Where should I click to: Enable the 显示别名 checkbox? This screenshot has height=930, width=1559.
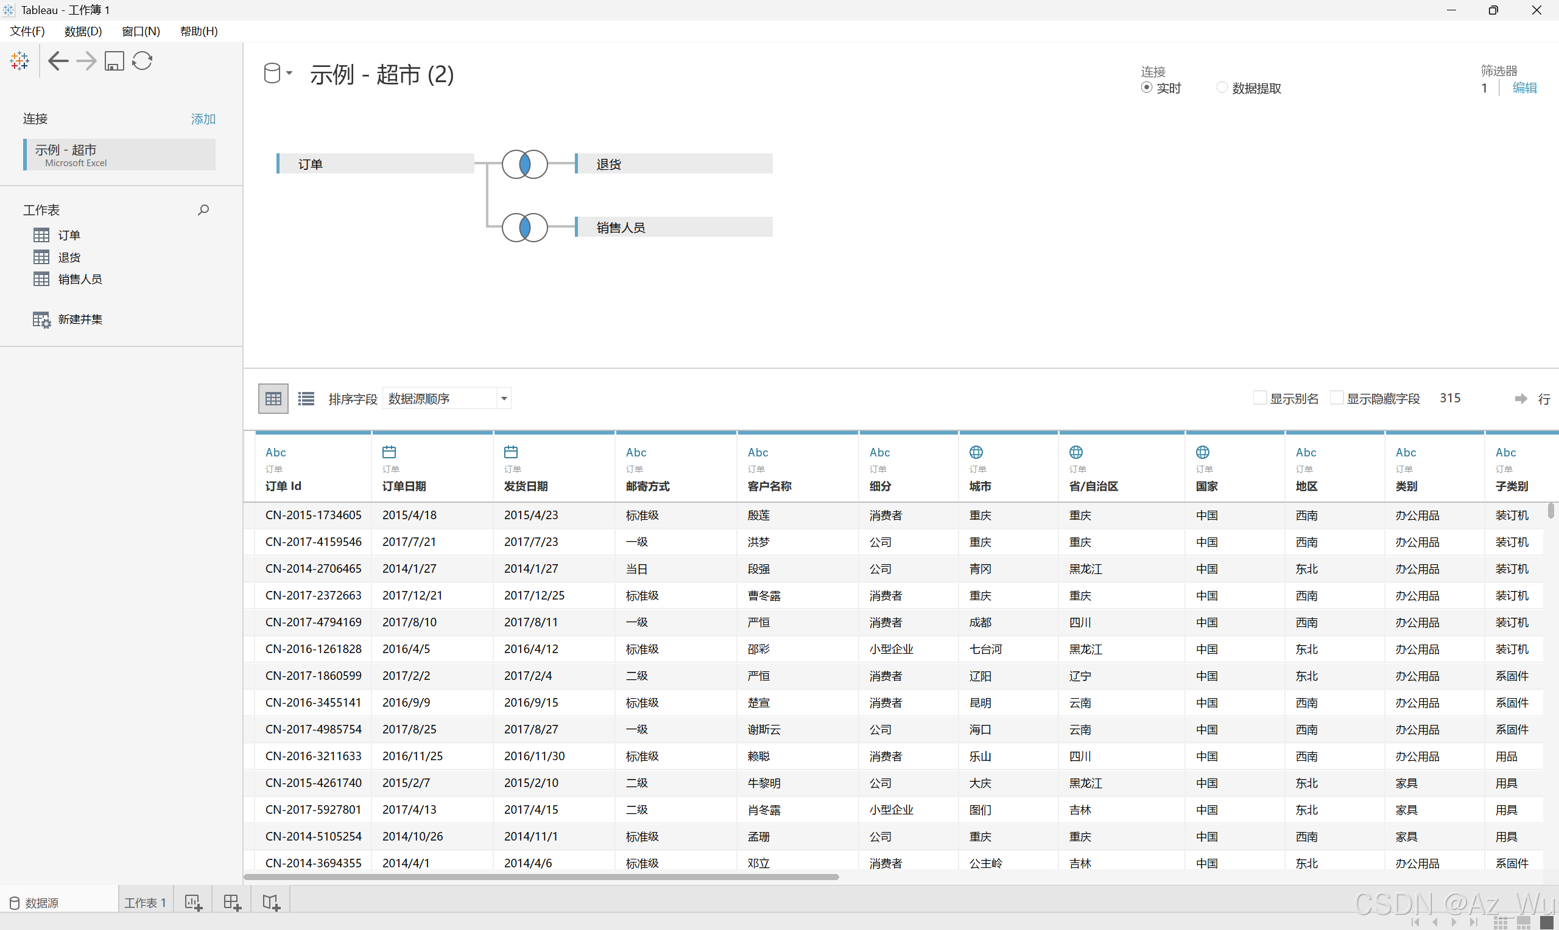(1259, 398)
